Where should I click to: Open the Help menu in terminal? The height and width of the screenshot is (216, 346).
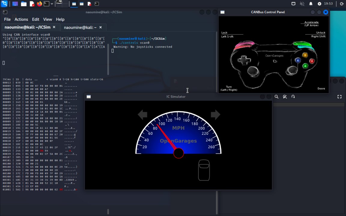[x=60, y=19]
